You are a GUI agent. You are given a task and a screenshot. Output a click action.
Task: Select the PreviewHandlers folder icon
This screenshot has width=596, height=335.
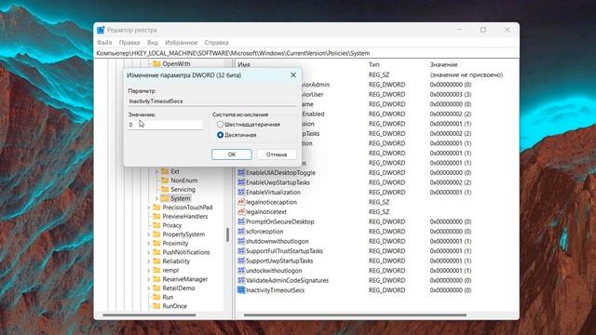pos(156,217)
